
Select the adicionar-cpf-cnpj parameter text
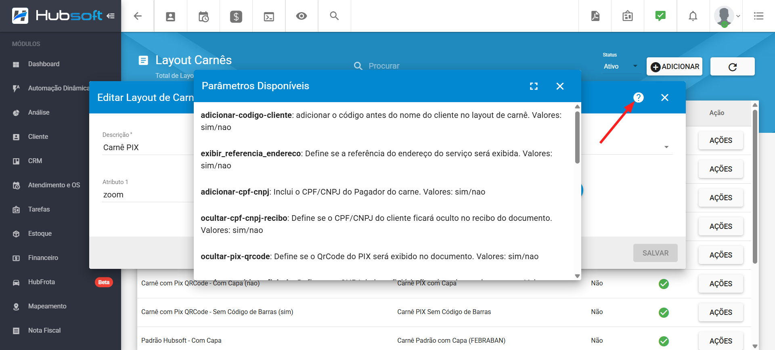click(x=235, y=192)
